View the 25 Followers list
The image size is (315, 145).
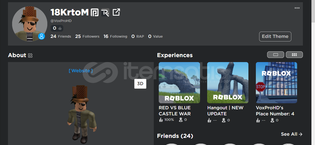(x=87, y=36)
